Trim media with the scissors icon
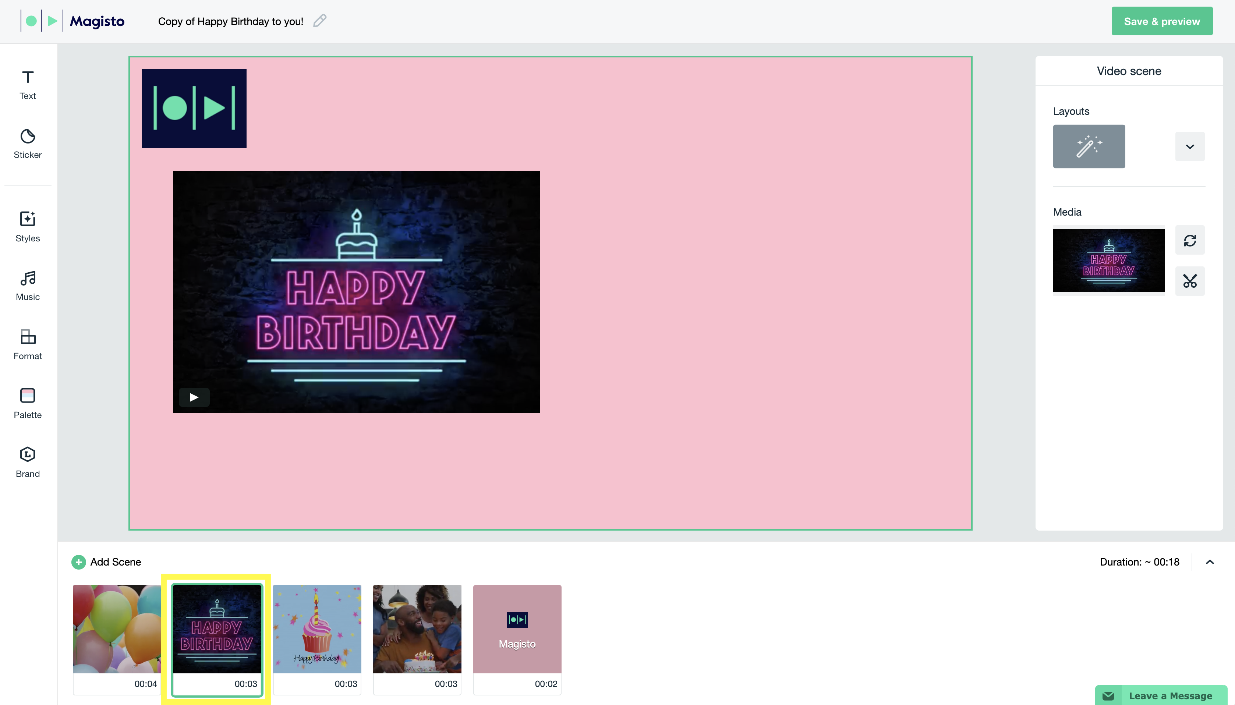Viewport: 1235px width, 705px height. (1189, 281)
